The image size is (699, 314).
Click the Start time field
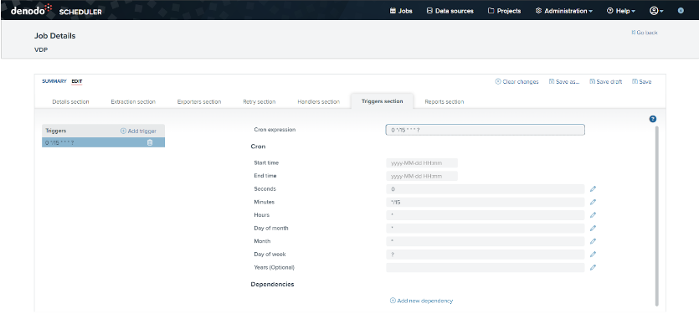(422, 162)
